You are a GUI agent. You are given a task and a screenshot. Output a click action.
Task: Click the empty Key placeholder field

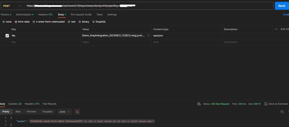coord(45,42)
